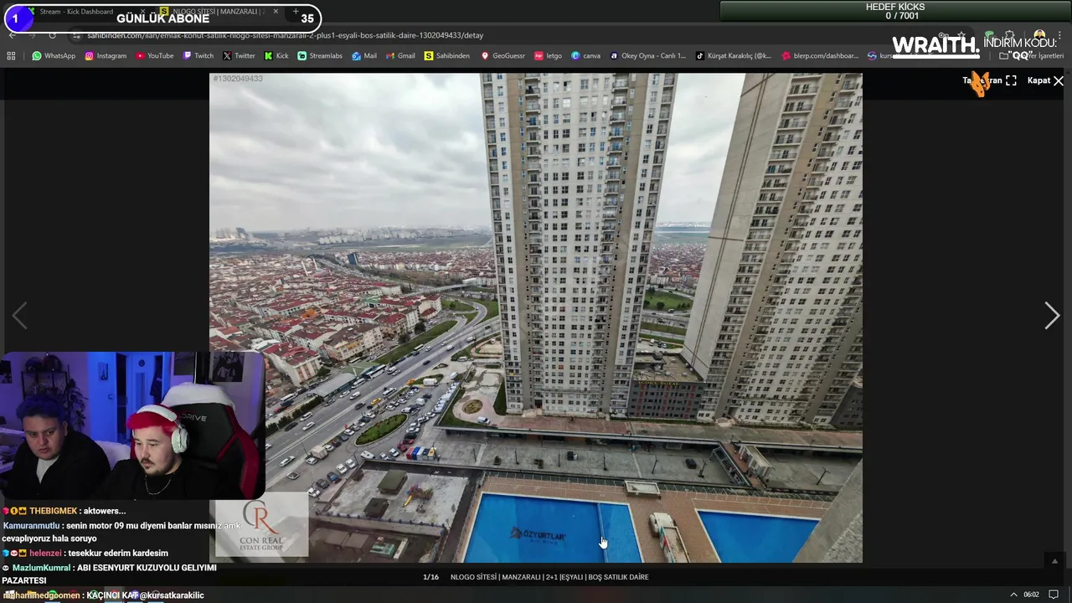1072x603 pixels.
Task: Open the browser apps grid icon
Action: click(11, 56)
